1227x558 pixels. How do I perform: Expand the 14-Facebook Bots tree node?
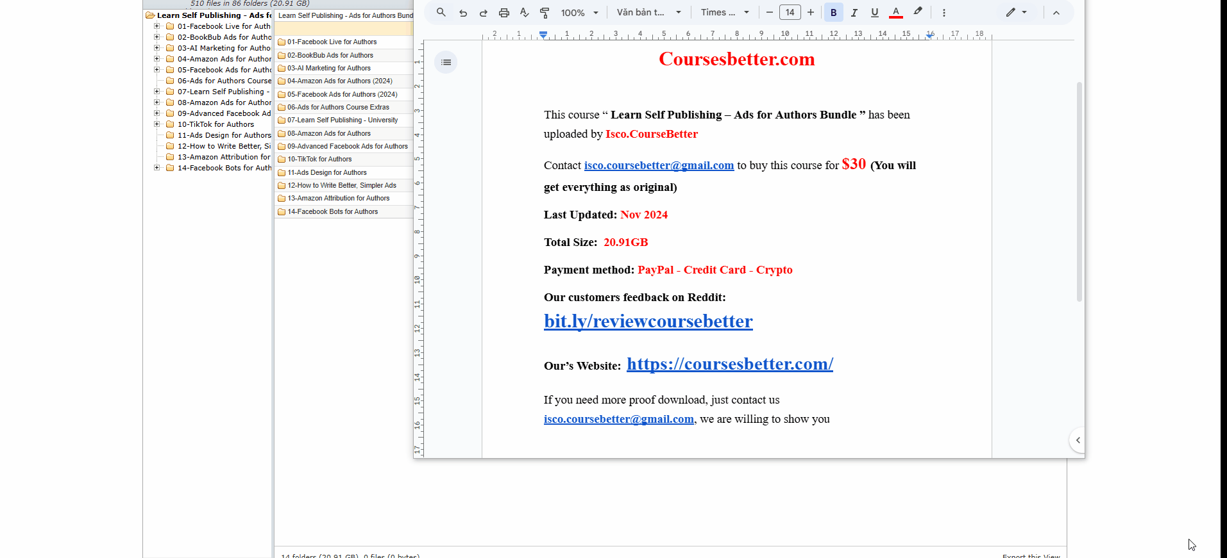(157, 168)
